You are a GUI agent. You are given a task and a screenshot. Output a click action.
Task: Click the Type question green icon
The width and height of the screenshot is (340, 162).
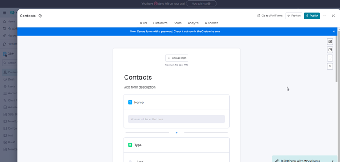[130, 145]
